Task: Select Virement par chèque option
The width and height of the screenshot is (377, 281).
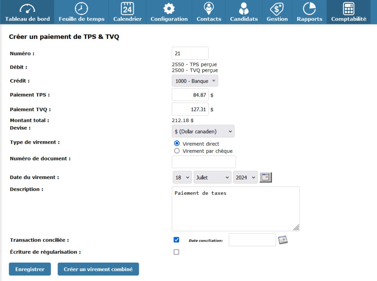Action: 177,151
